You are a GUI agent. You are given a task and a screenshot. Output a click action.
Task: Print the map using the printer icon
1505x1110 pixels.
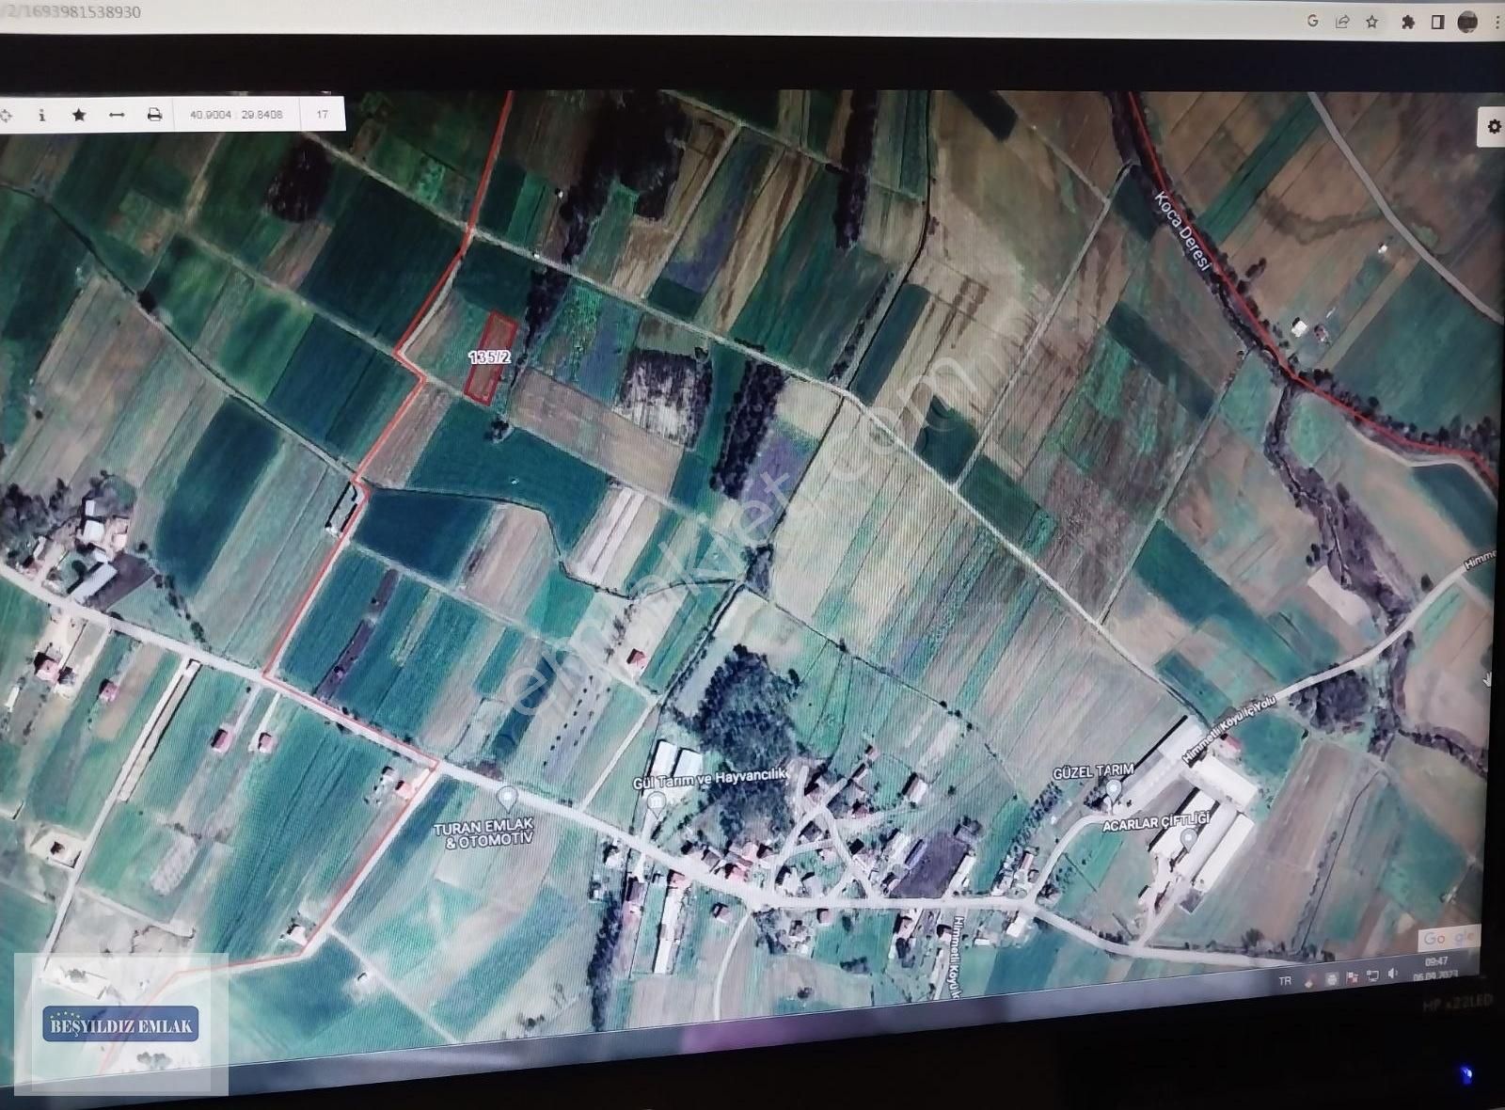(154, 115)
